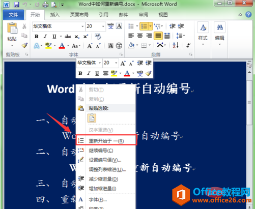The image size is (255, 209).
Task: Apply mini toolbar red font color
Action: tap(127, 73)
